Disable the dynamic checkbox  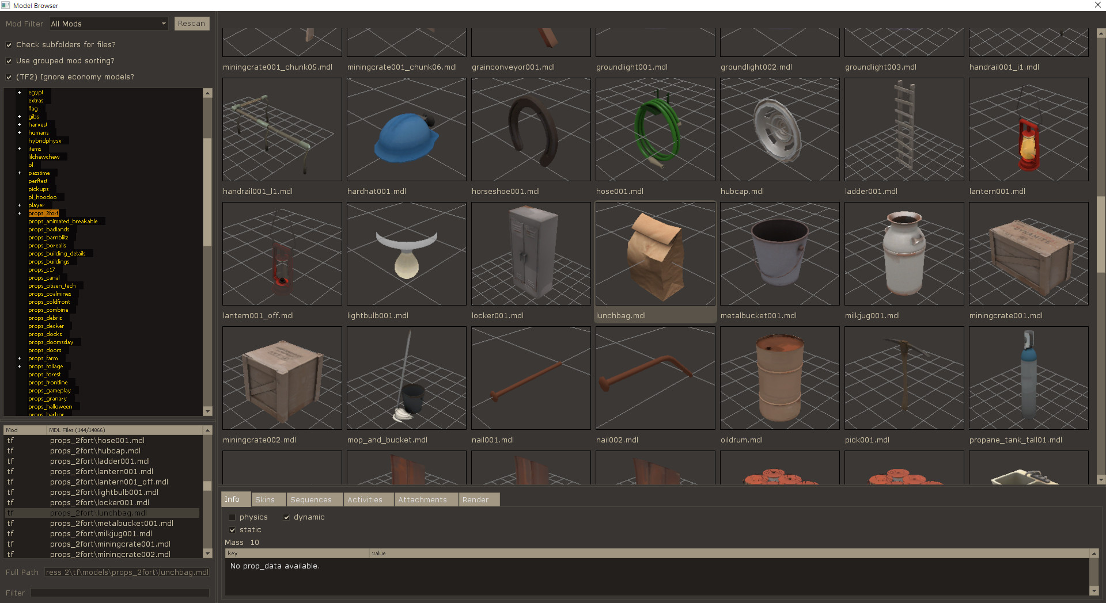[x=287, y=517]
